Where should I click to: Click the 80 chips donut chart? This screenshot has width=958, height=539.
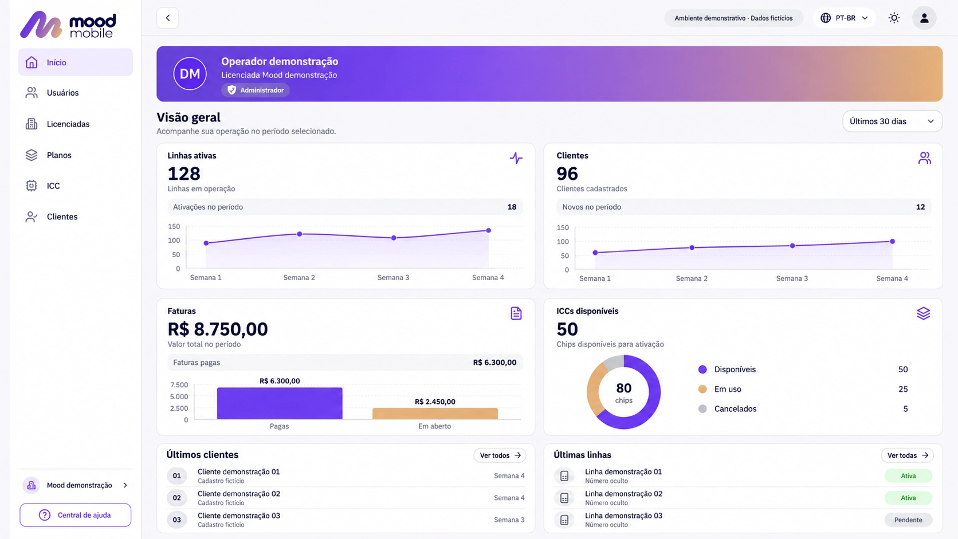[x=623, y=392]
